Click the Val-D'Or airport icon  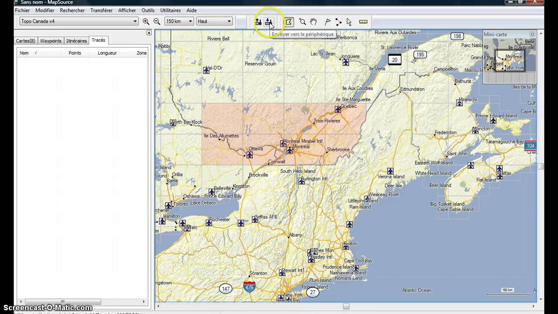click(x=206, y=70)
